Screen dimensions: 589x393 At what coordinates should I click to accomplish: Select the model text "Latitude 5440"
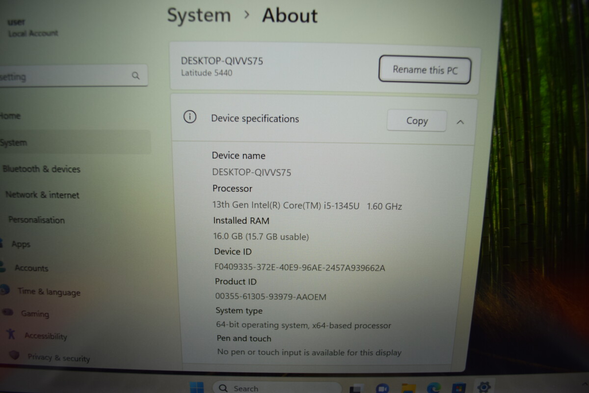pos(207,73)
